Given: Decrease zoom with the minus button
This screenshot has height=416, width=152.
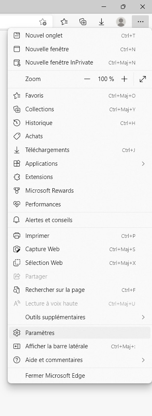Looking at the screenshot, I should click(87, 79).
